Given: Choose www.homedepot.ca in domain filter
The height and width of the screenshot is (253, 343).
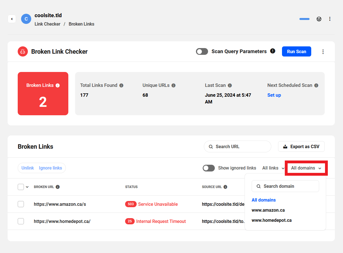Looking at the screenshot, I should pos(272,220).
